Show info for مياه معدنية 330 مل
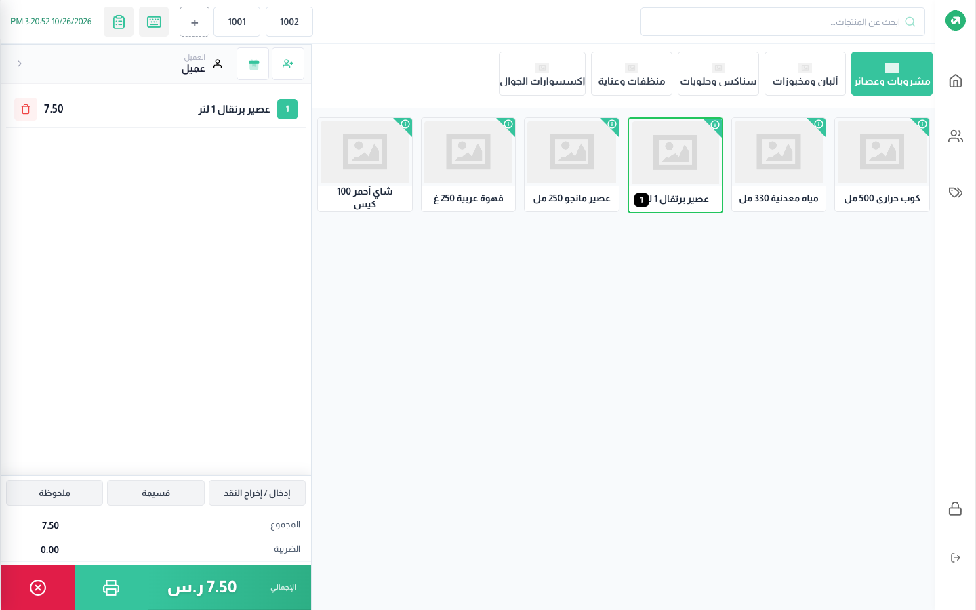Screen dimensions: 976x610 point(819,124)
